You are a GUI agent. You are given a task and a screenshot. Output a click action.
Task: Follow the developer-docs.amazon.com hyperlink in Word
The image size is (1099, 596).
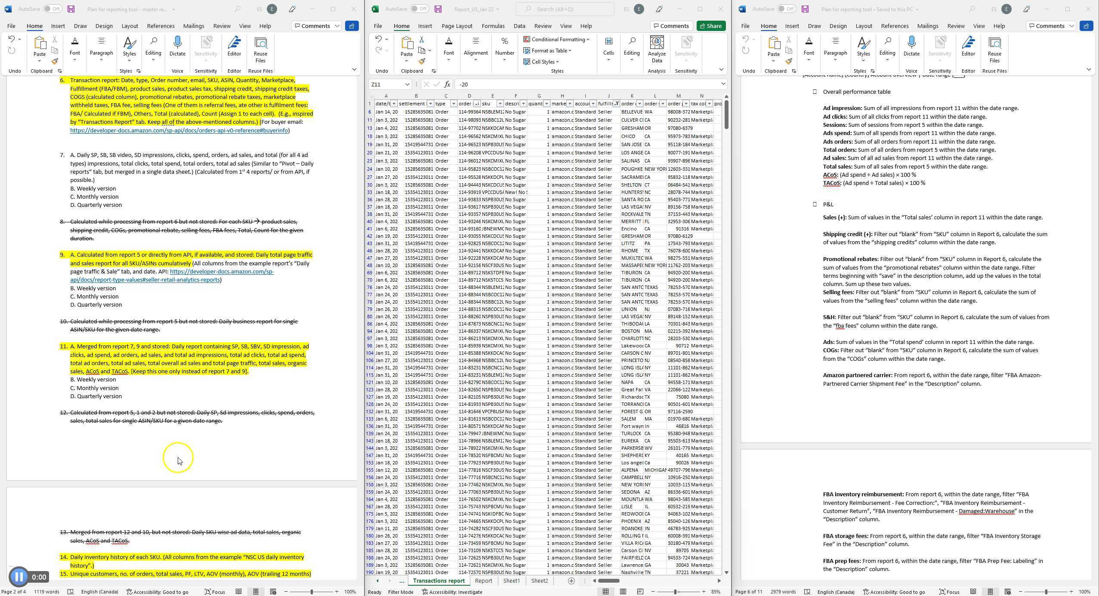179,130
